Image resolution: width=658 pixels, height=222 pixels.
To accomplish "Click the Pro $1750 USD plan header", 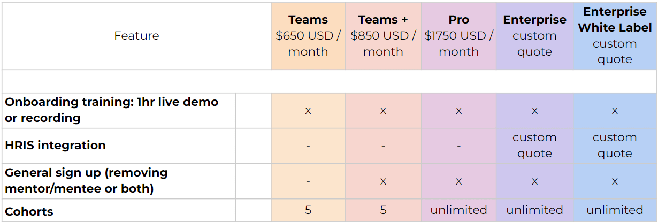I will 458,36.
